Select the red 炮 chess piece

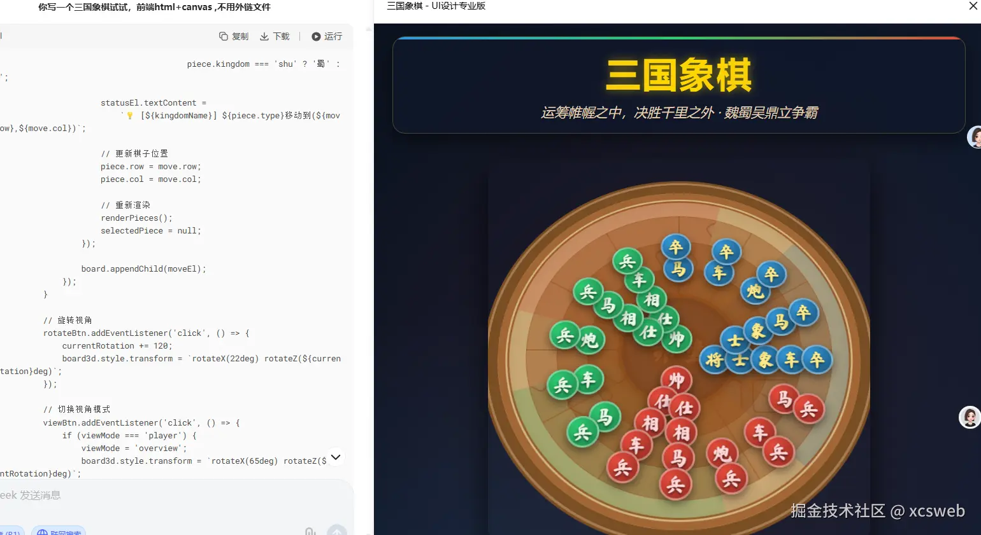pyautogui.click(x=722, y=453)
